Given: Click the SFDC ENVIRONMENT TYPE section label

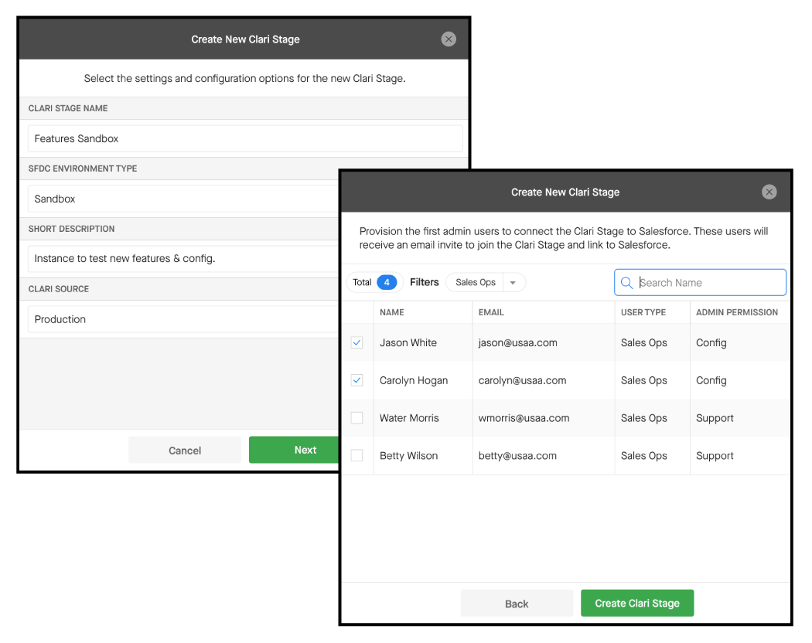Looking at the screenshot, I should click(x=82, y=168).
